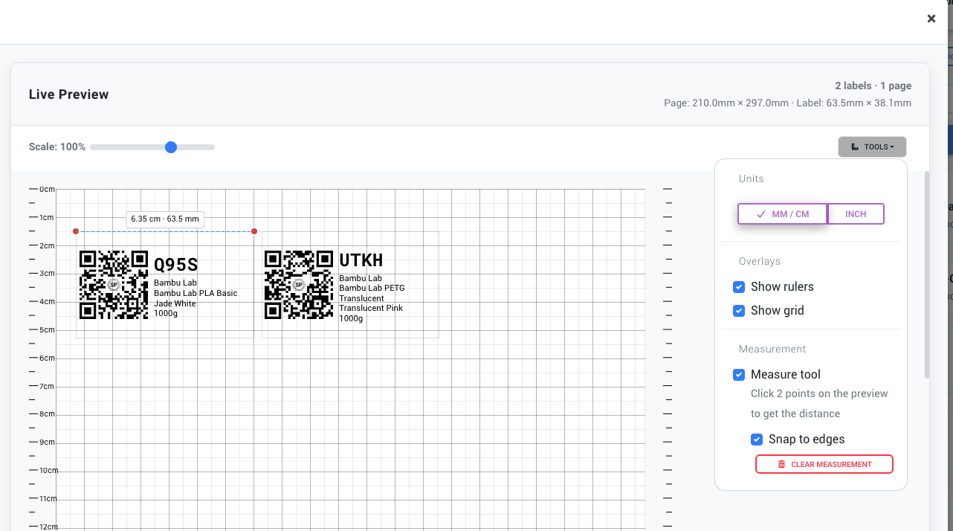Click the left red measurement endpoint
Screen dimensions: 953x531
pyautogui.click(x=76, y=231)
